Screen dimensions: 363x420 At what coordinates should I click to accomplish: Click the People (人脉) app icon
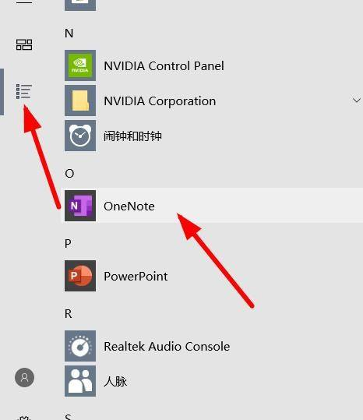point(80,381)
